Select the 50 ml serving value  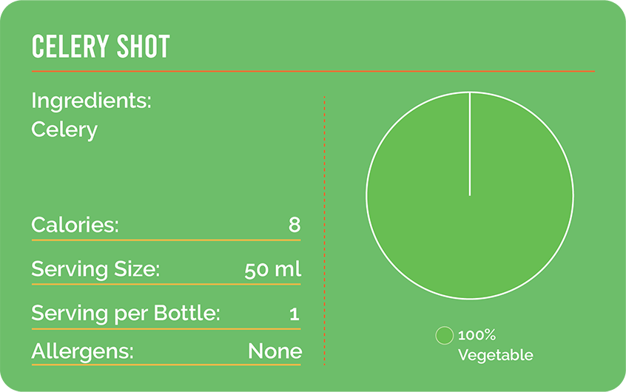(272, 269)
